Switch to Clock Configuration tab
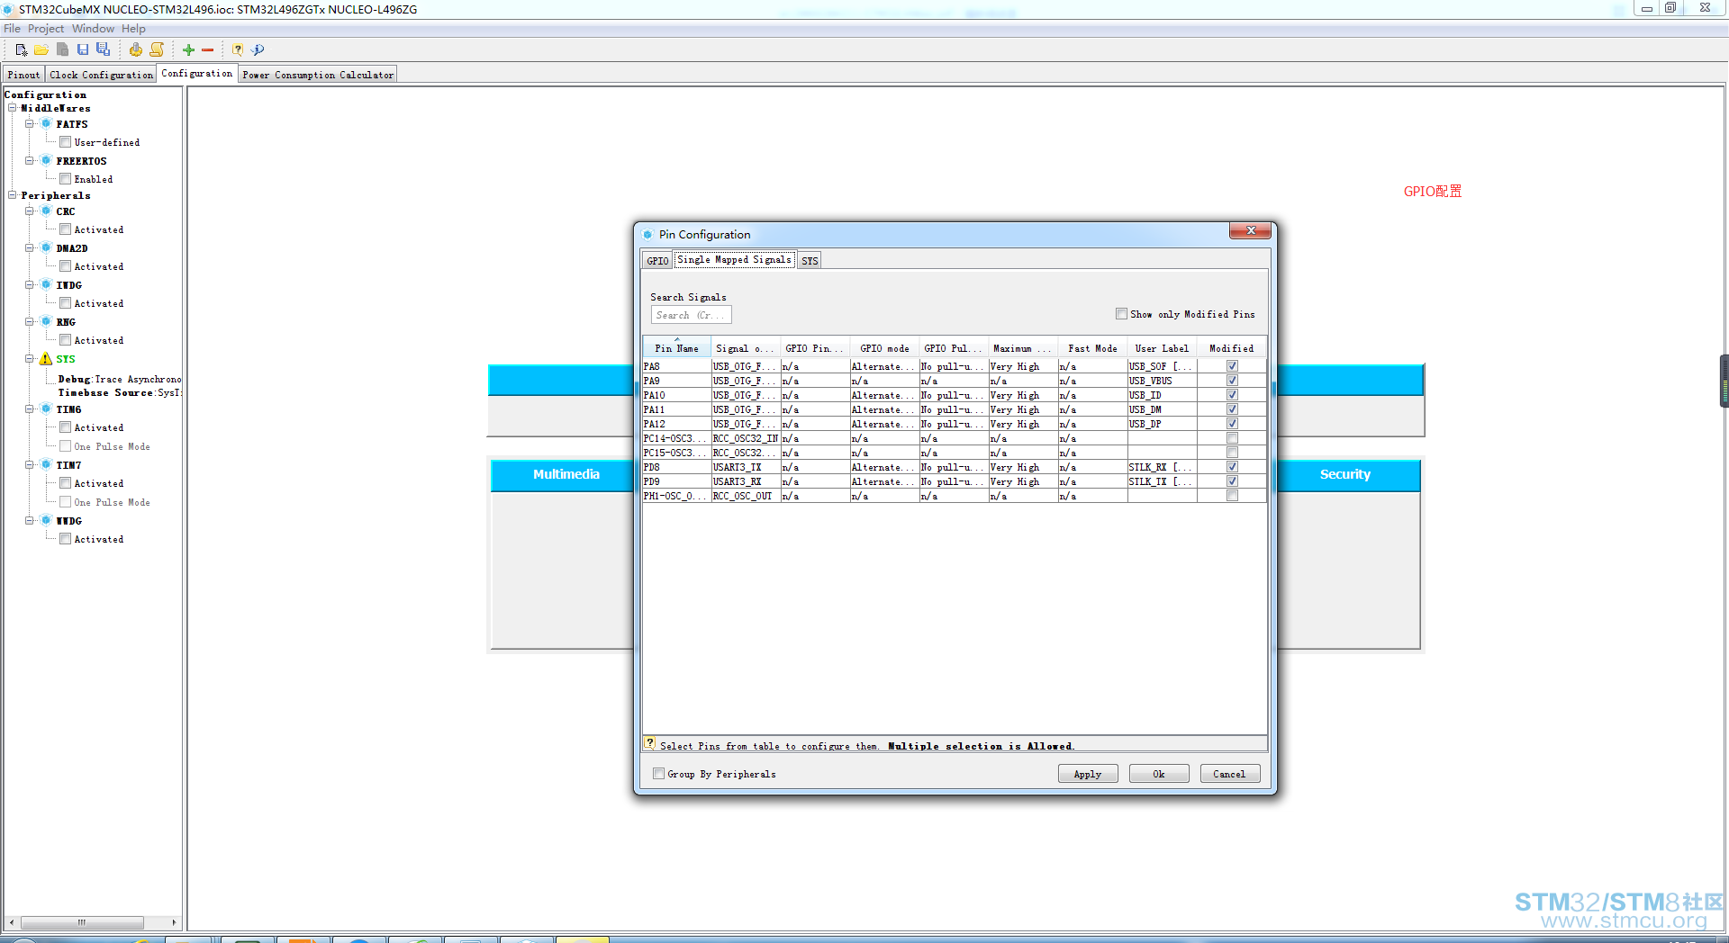 click(102, 75)
